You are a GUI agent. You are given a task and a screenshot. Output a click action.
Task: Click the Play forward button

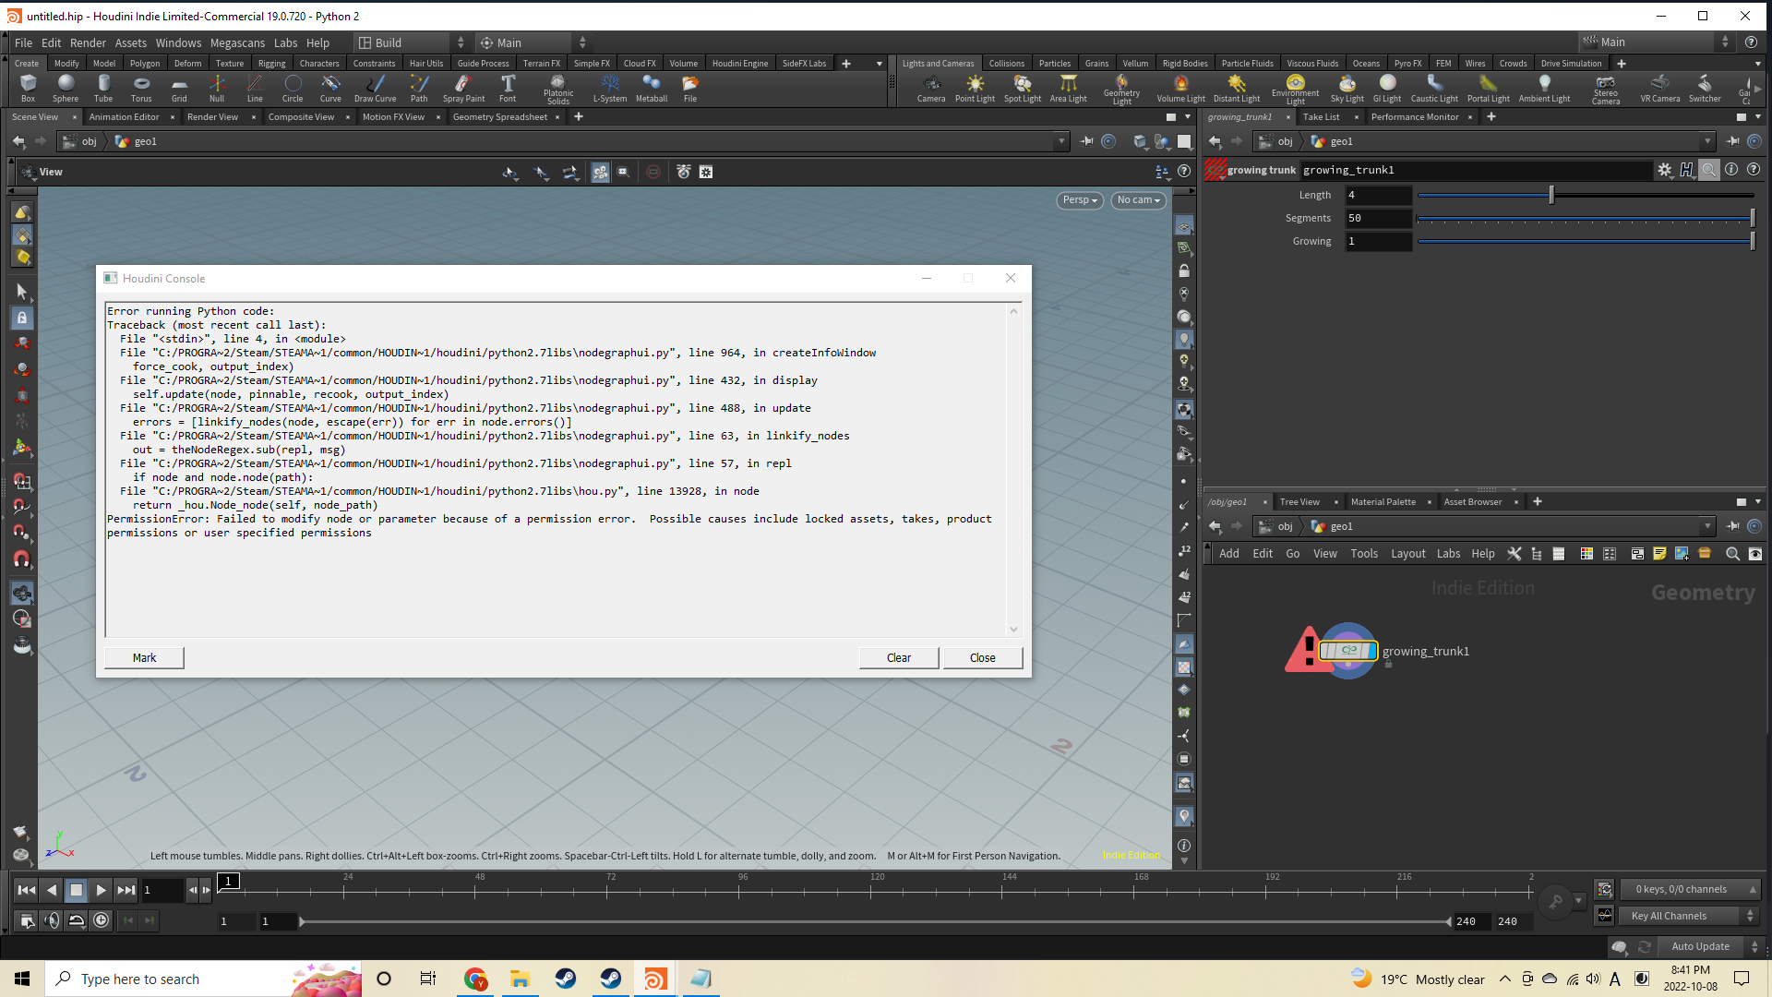pos(102,890)
